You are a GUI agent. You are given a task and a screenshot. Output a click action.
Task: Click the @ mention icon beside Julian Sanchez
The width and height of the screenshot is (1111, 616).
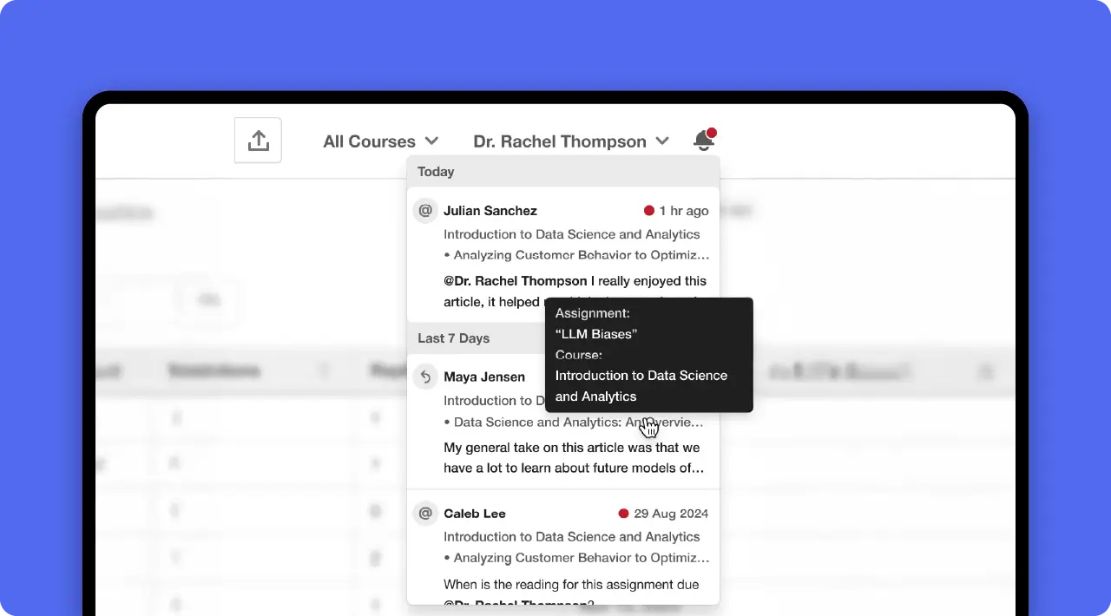pyautogui.click(x=425, y=211)
